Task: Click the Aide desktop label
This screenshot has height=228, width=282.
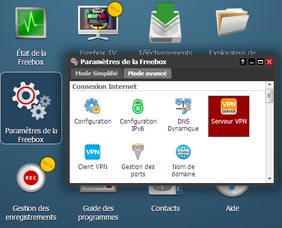Action: coord(232,208)
